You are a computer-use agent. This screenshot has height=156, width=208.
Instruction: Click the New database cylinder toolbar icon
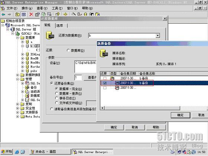click(85, 14)
